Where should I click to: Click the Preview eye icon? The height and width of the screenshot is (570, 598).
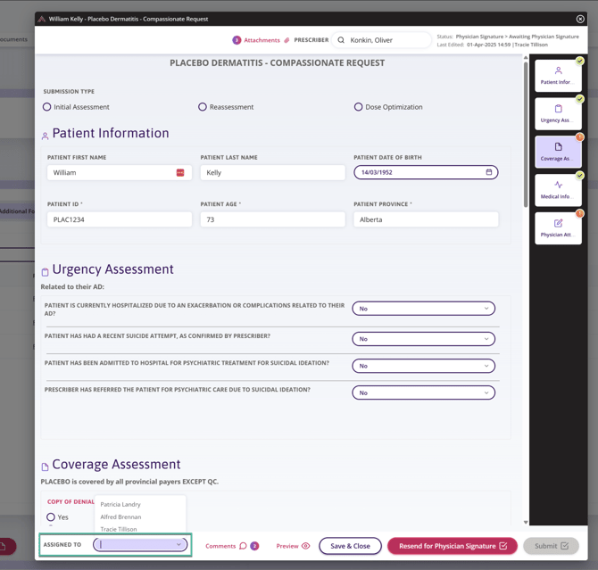[305, 546]
